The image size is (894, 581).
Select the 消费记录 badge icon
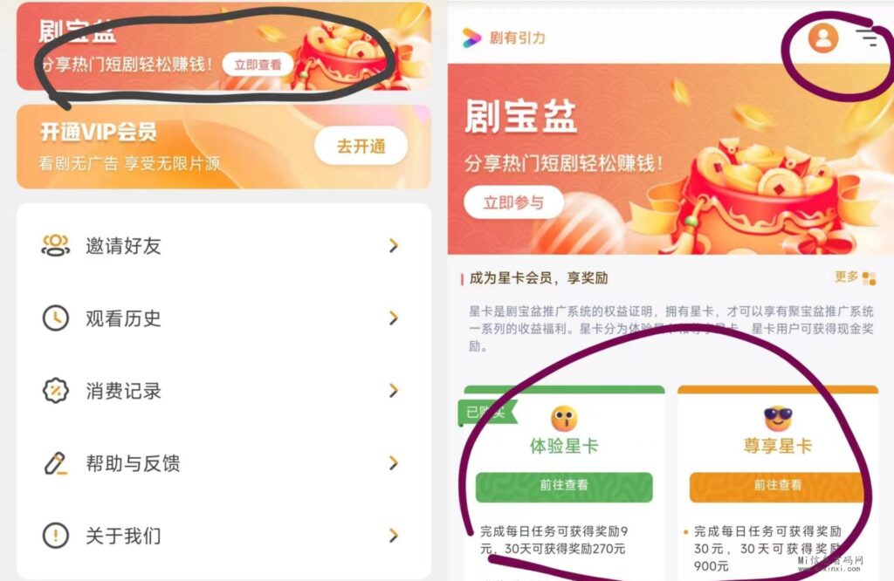pos(55,391)
